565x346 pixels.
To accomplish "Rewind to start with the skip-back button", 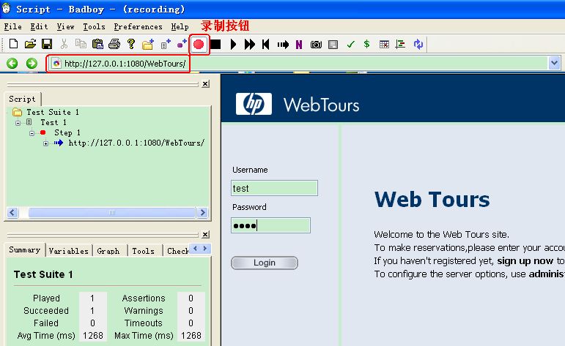I will click(x=266, y=44).
